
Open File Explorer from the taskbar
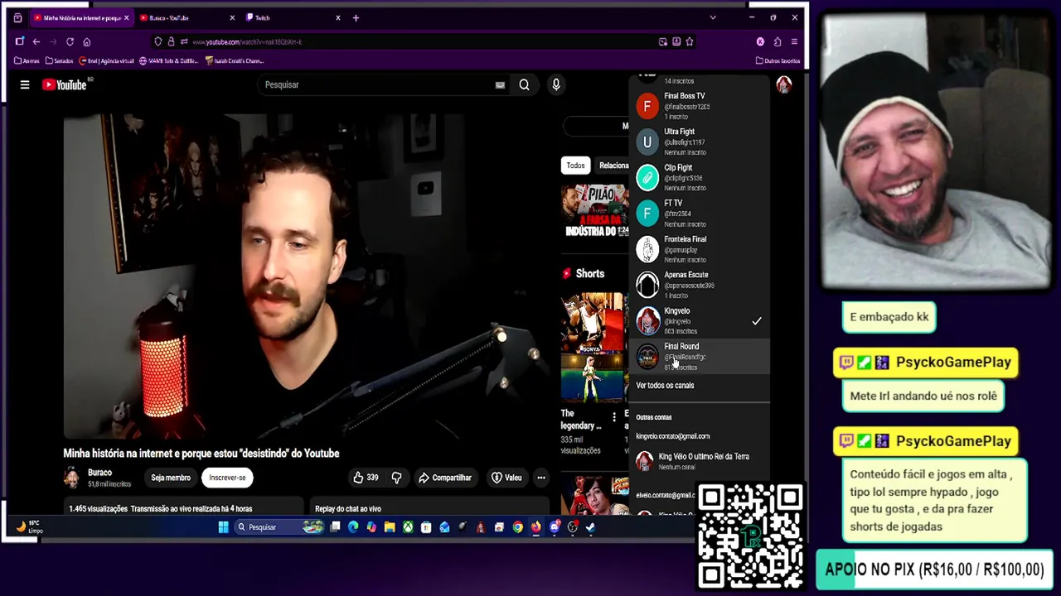coord(390,526)
